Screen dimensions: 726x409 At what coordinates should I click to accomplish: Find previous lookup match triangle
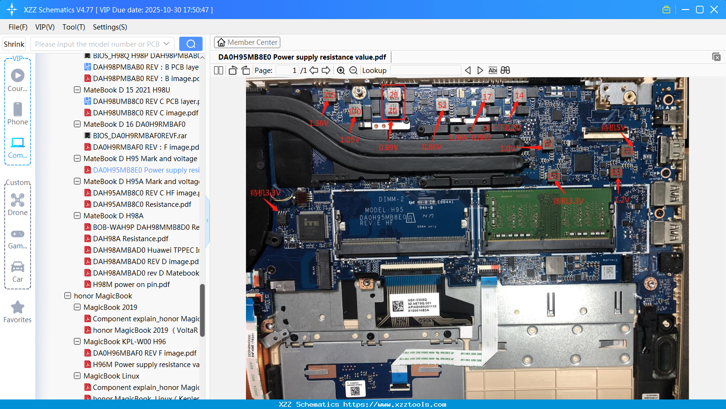[468, 71]
